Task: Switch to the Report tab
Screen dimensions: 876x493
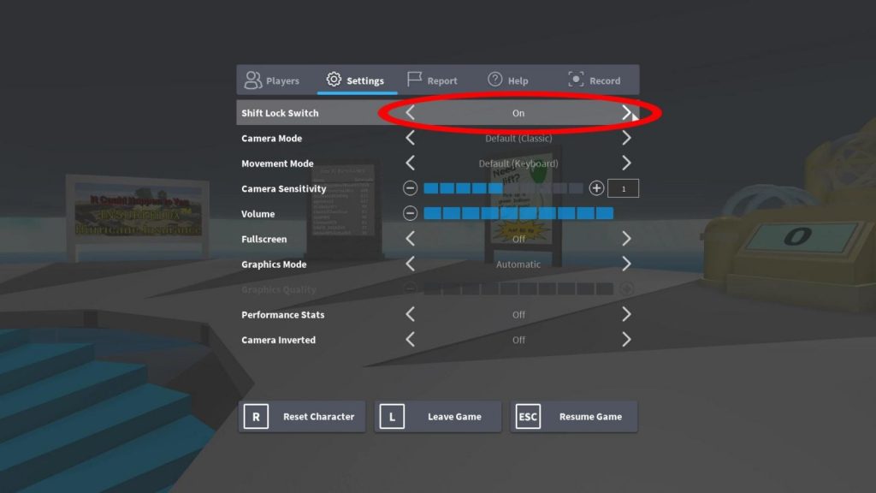Action: pyautogui.click(x=432, y=80)
